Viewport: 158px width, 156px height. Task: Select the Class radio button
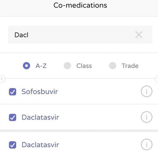point(67,66)
